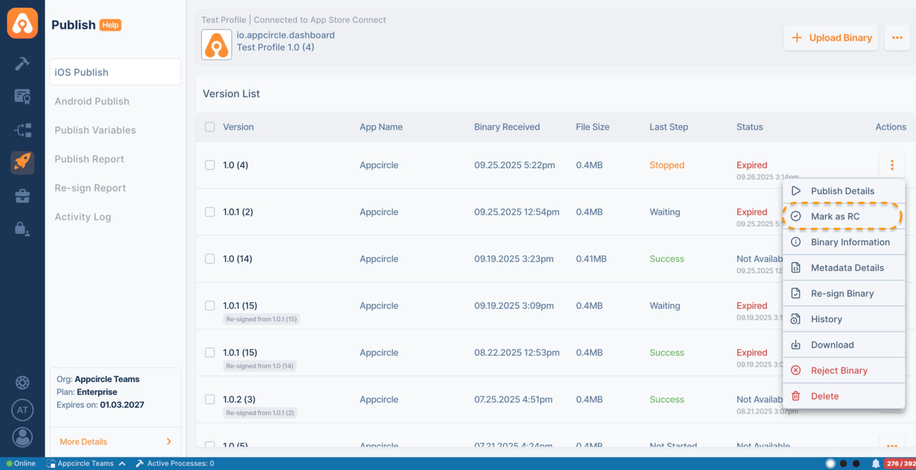Screen dimensions: 916x470
Task: Select Mark as RC from context menu
Action: click(x=835, y=216)
